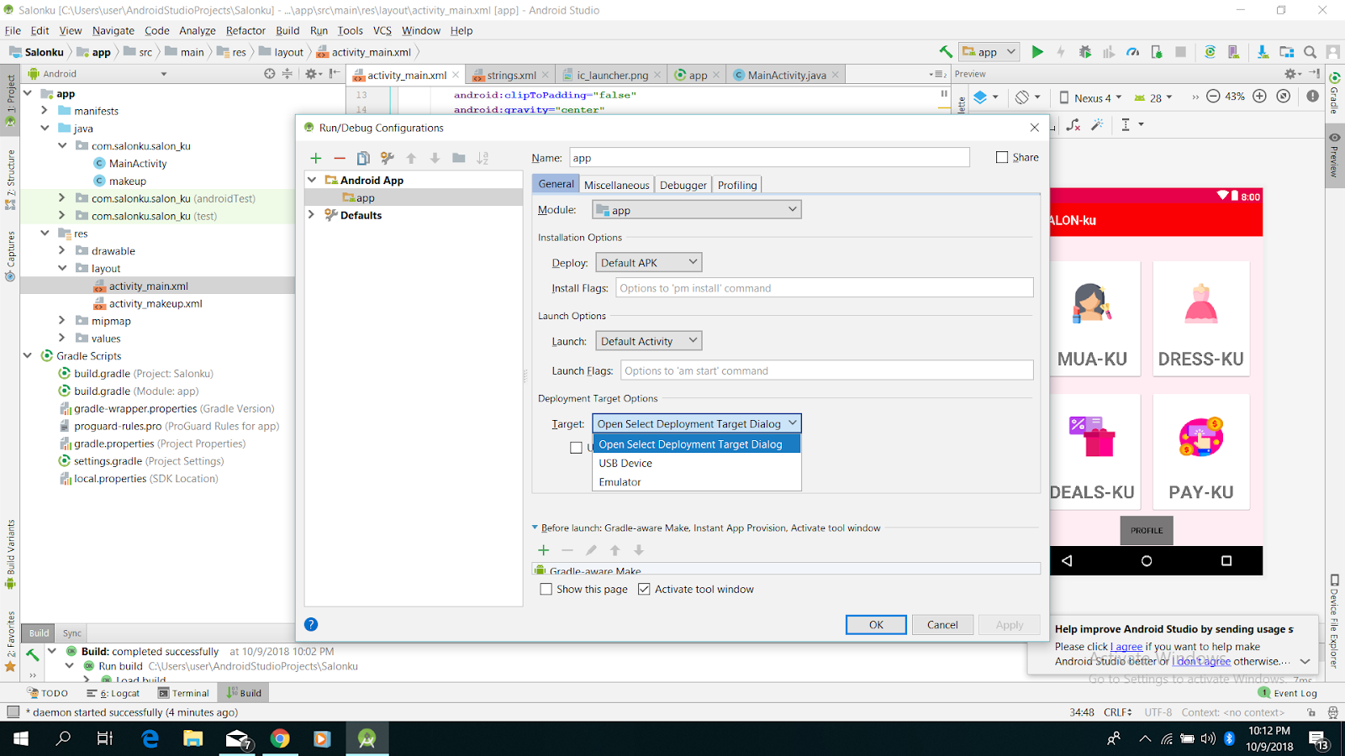
Task: Click the preview orientation rotate icon
Action: 1022,97
